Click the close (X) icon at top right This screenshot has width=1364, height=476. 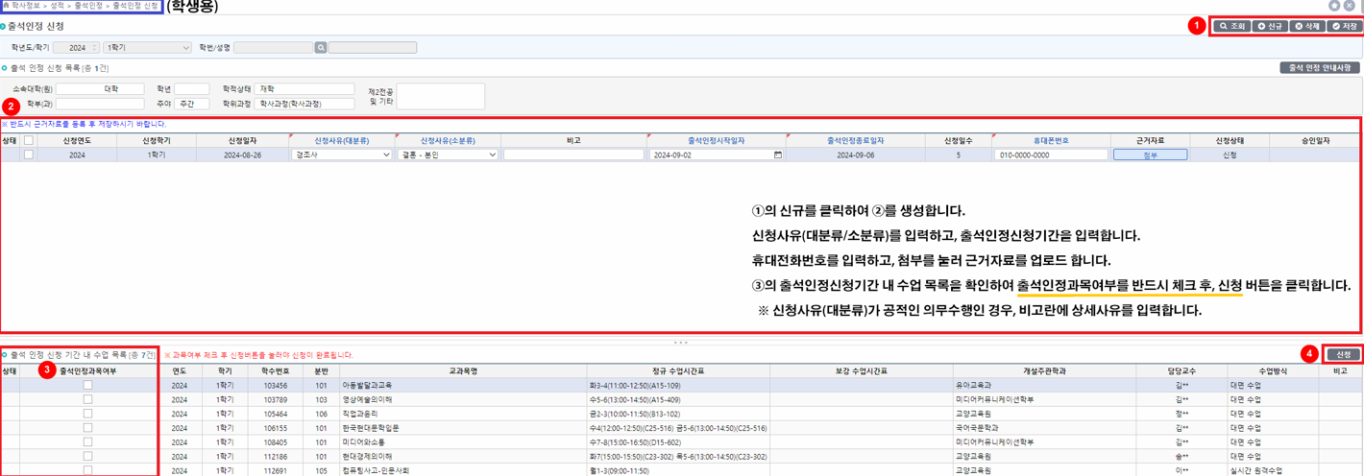[1350, 6]
